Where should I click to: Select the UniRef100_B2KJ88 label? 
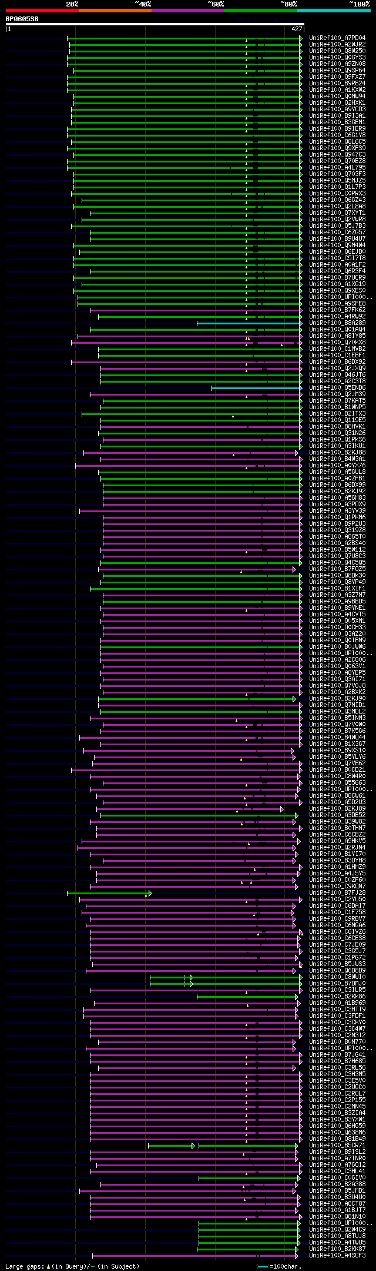[x=337, y=453]
